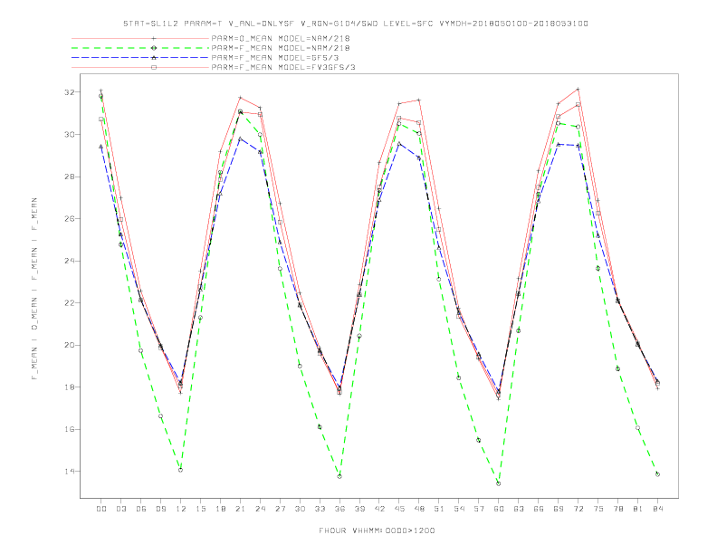This screenshot has width=717, height=554.
Task: Click the triangle marker on the blue legend line
Action: [154, 58]
